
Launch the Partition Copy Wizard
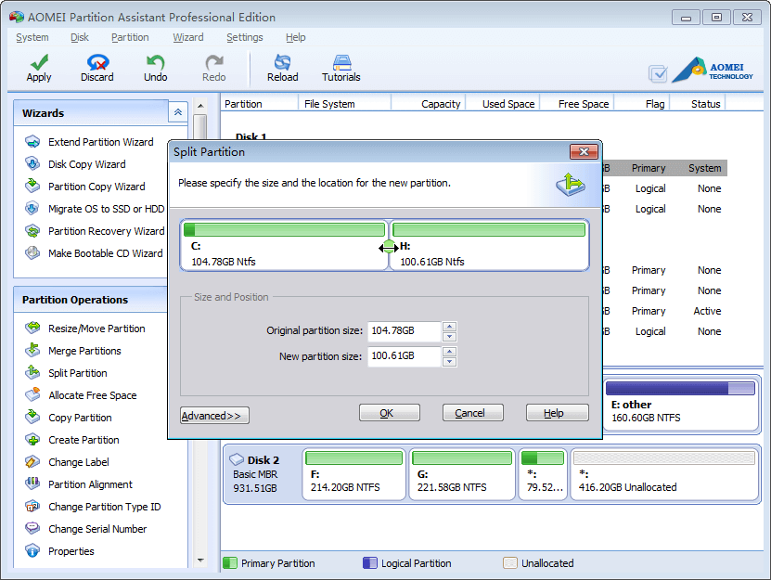click(x=85, y=187)
